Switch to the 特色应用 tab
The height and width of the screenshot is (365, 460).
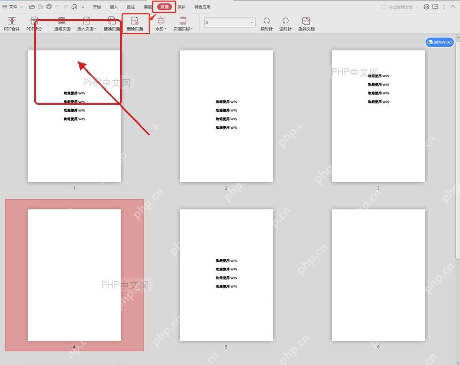202,7
